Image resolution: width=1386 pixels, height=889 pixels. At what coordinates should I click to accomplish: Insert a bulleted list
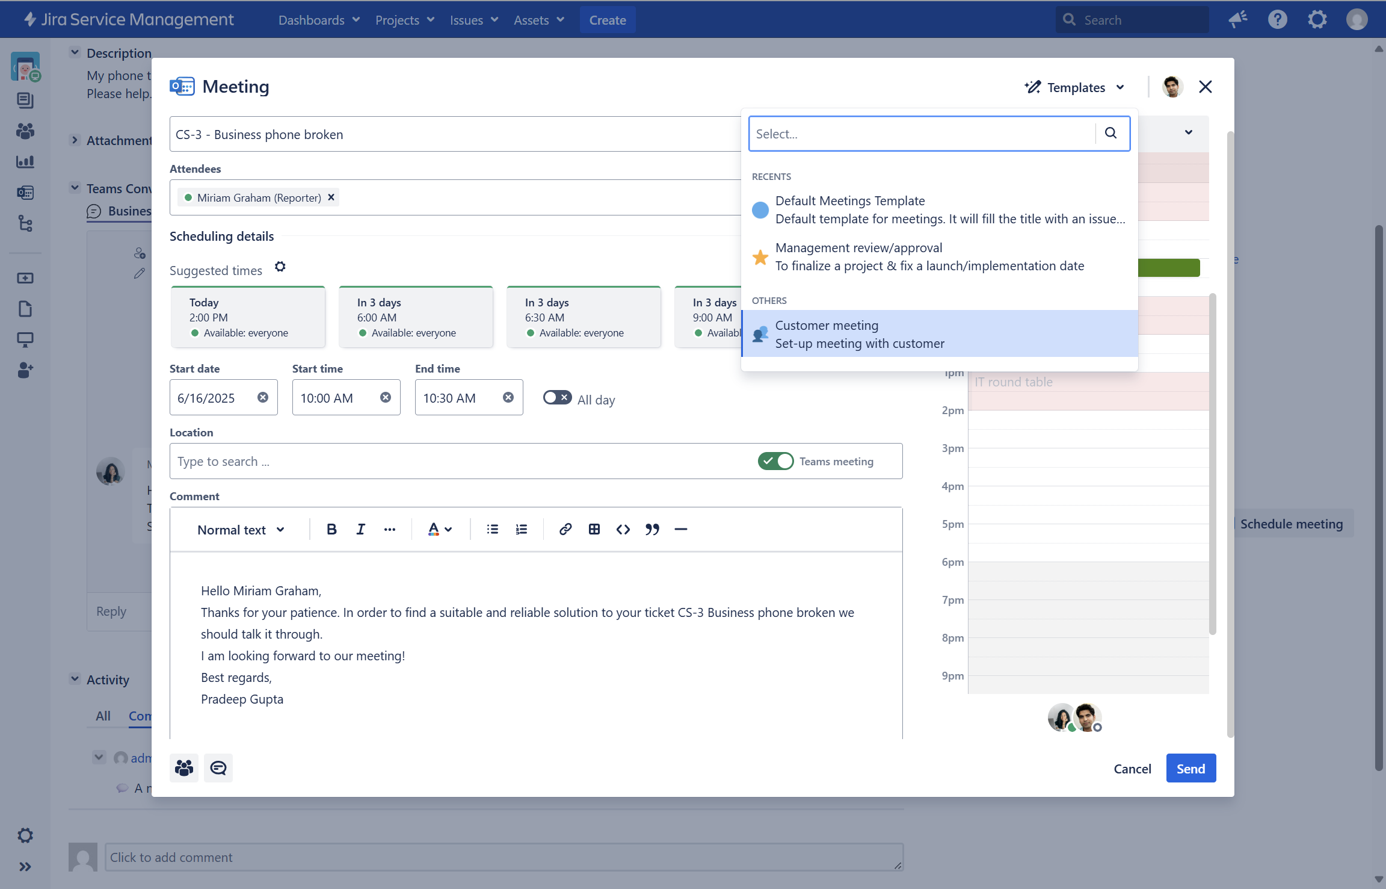492,529
